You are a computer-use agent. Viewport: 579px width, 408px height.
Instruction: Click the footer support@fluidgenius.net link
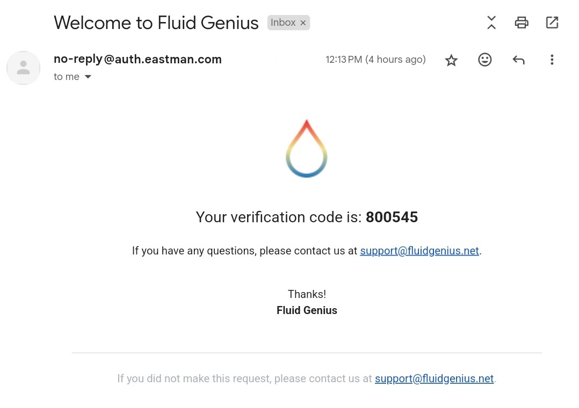click(434, 378)
